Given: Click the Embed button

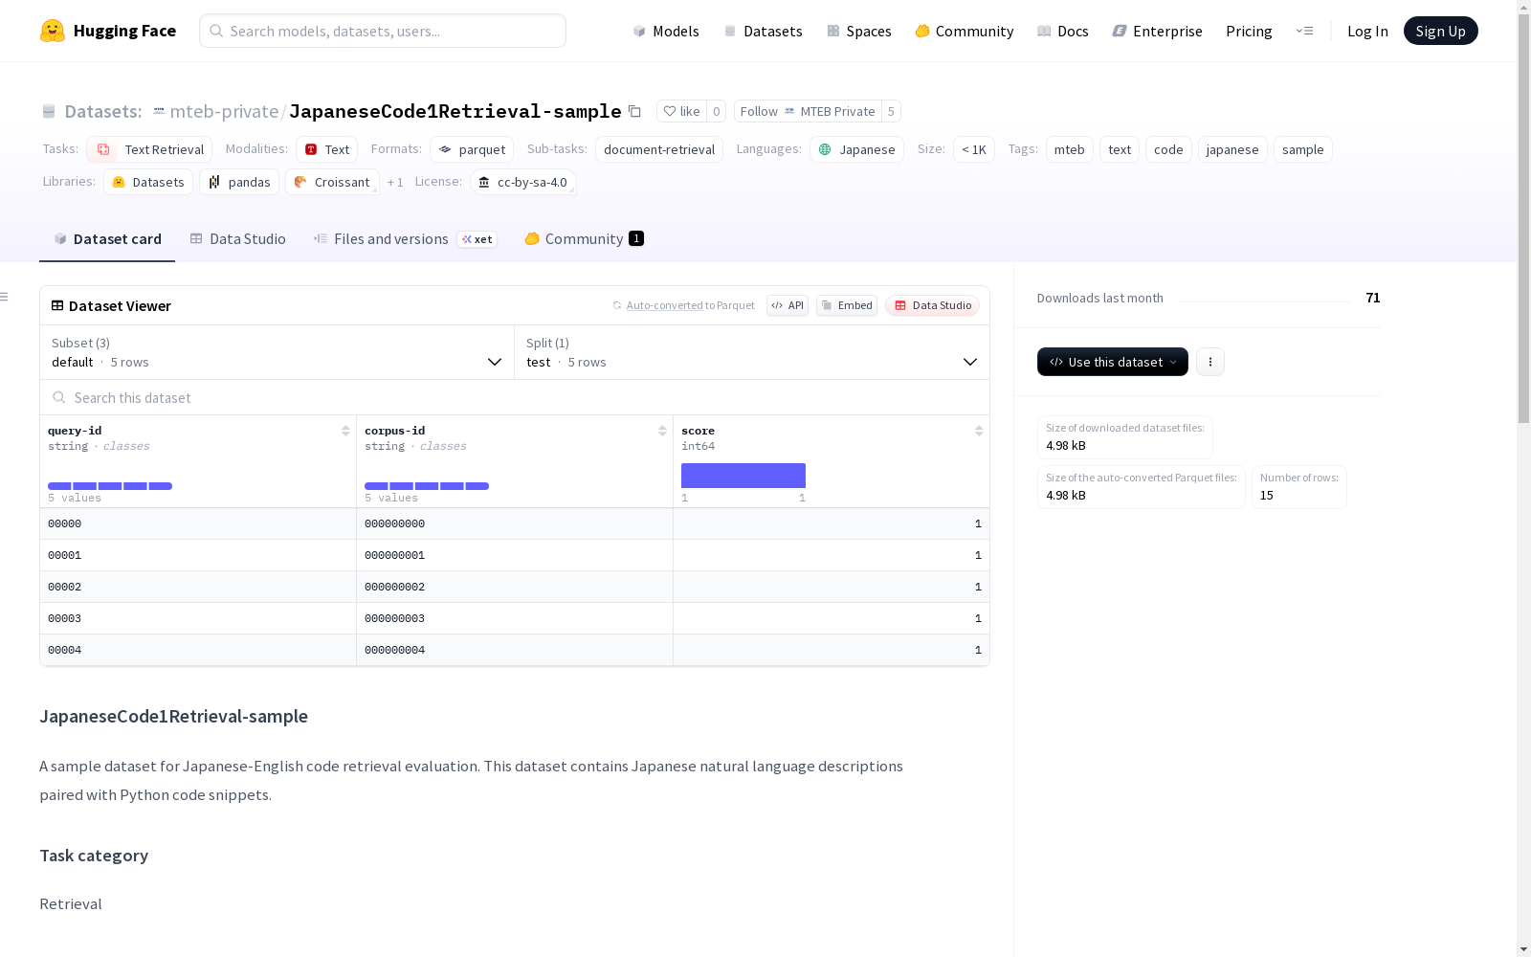Looking at the screenshot, I should 847,305.
